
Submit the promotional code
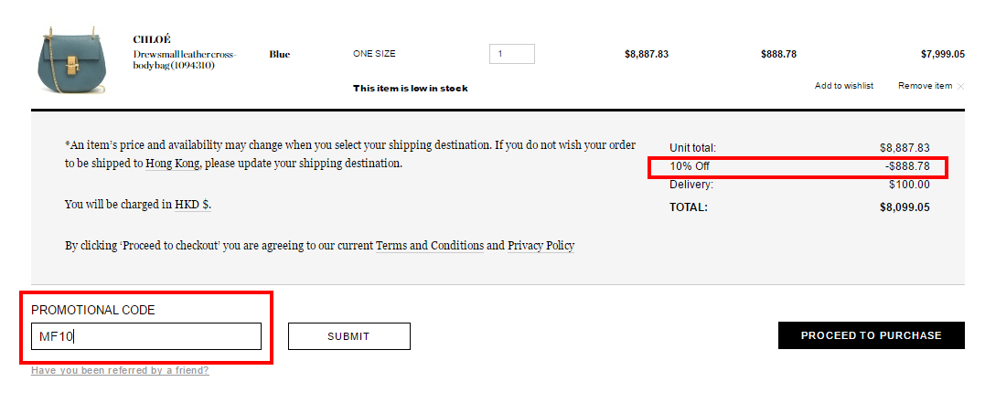pos(349,336)
